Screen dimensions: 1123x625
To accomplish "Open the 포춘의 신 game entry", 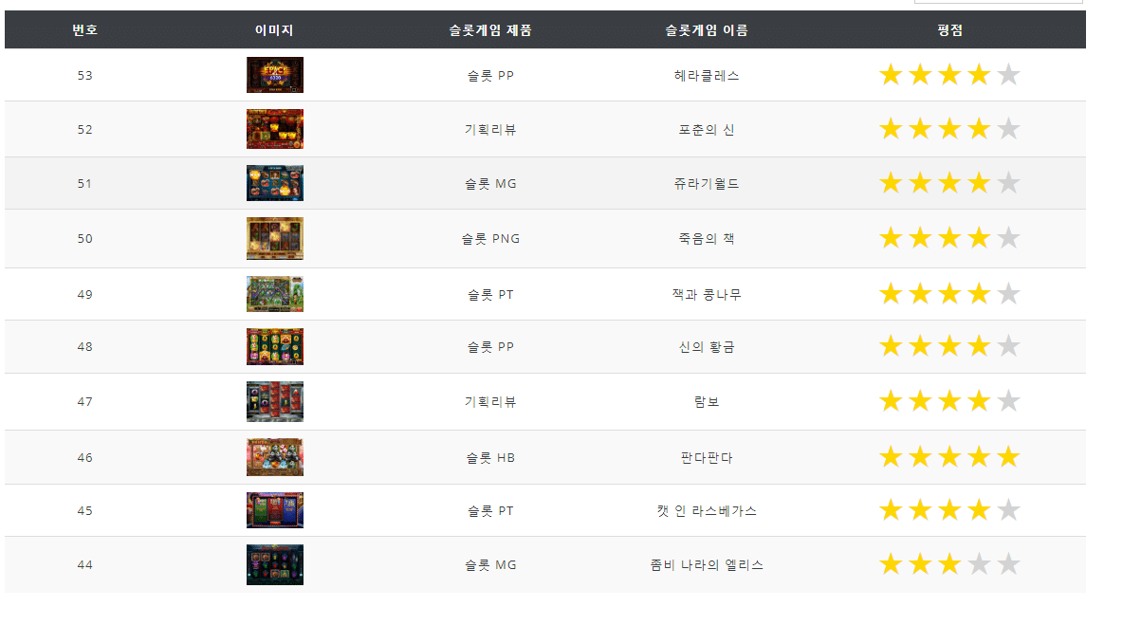I will (x=707, y=130).
